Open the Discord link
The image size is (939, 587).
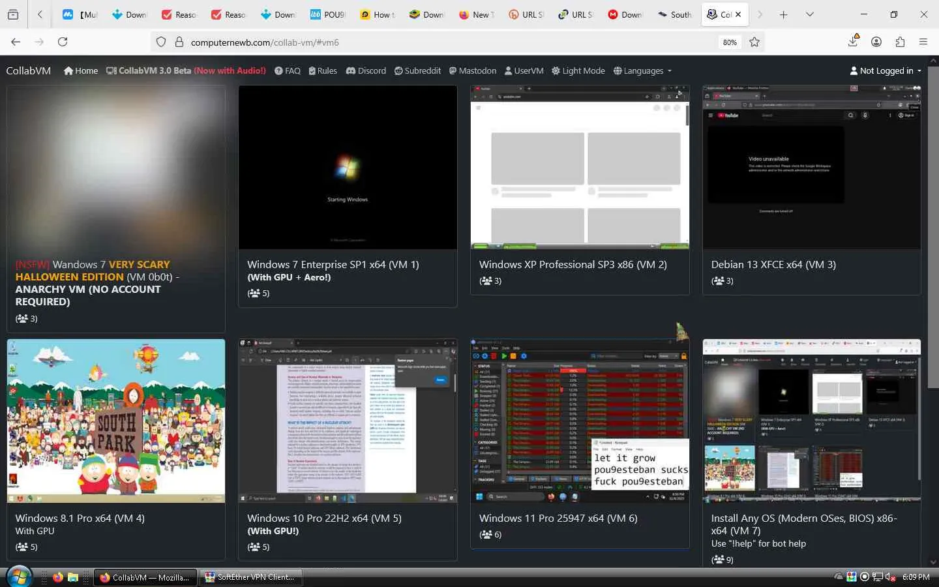[x=366, y=70]
